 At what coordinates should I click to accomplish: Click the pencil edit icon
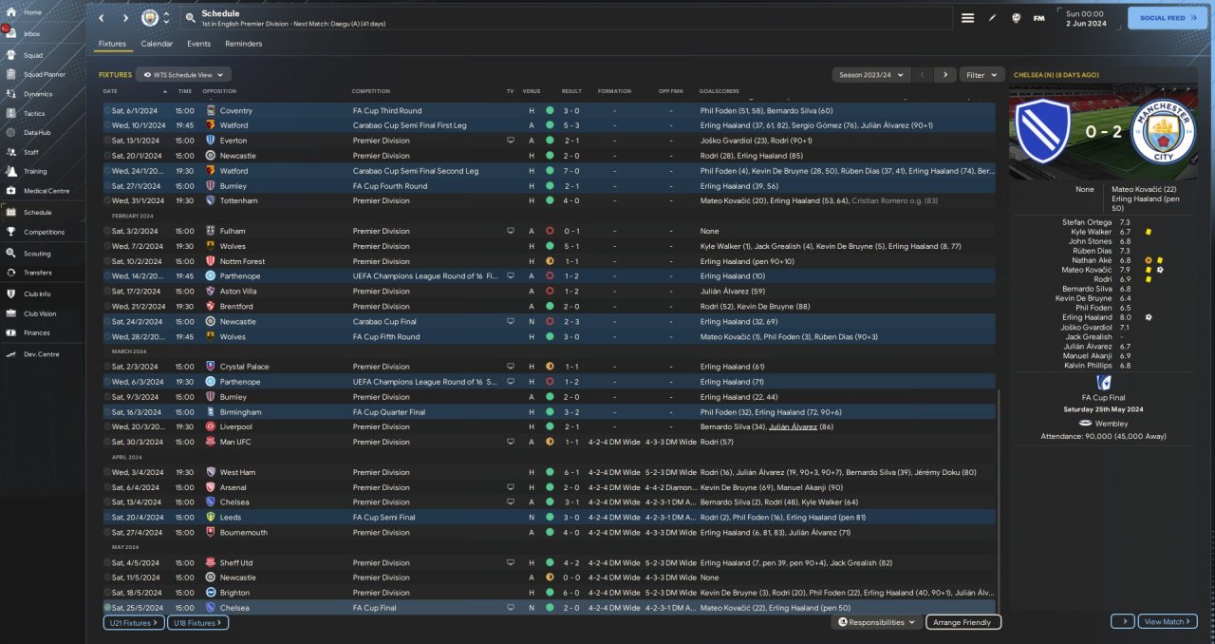tap(993, 18)
